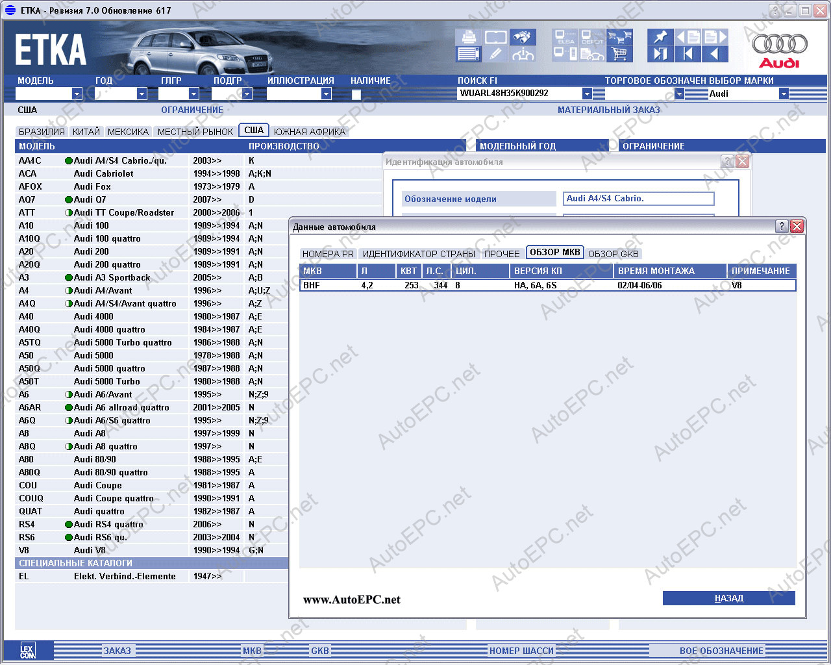Open the ОБЗОР GKB tab
Viewport: 831px width, 665px height.
614,254
